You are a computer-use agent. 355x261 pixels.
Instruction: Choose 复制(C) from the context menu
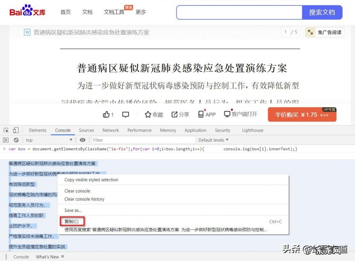(72, 221)
